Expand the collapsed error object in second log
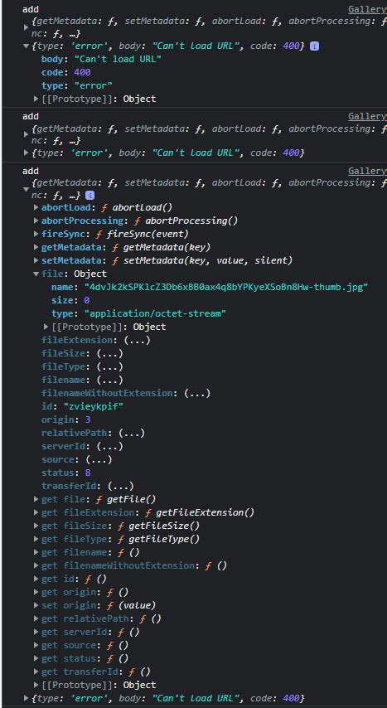The image size is (387, 708). 26,153
